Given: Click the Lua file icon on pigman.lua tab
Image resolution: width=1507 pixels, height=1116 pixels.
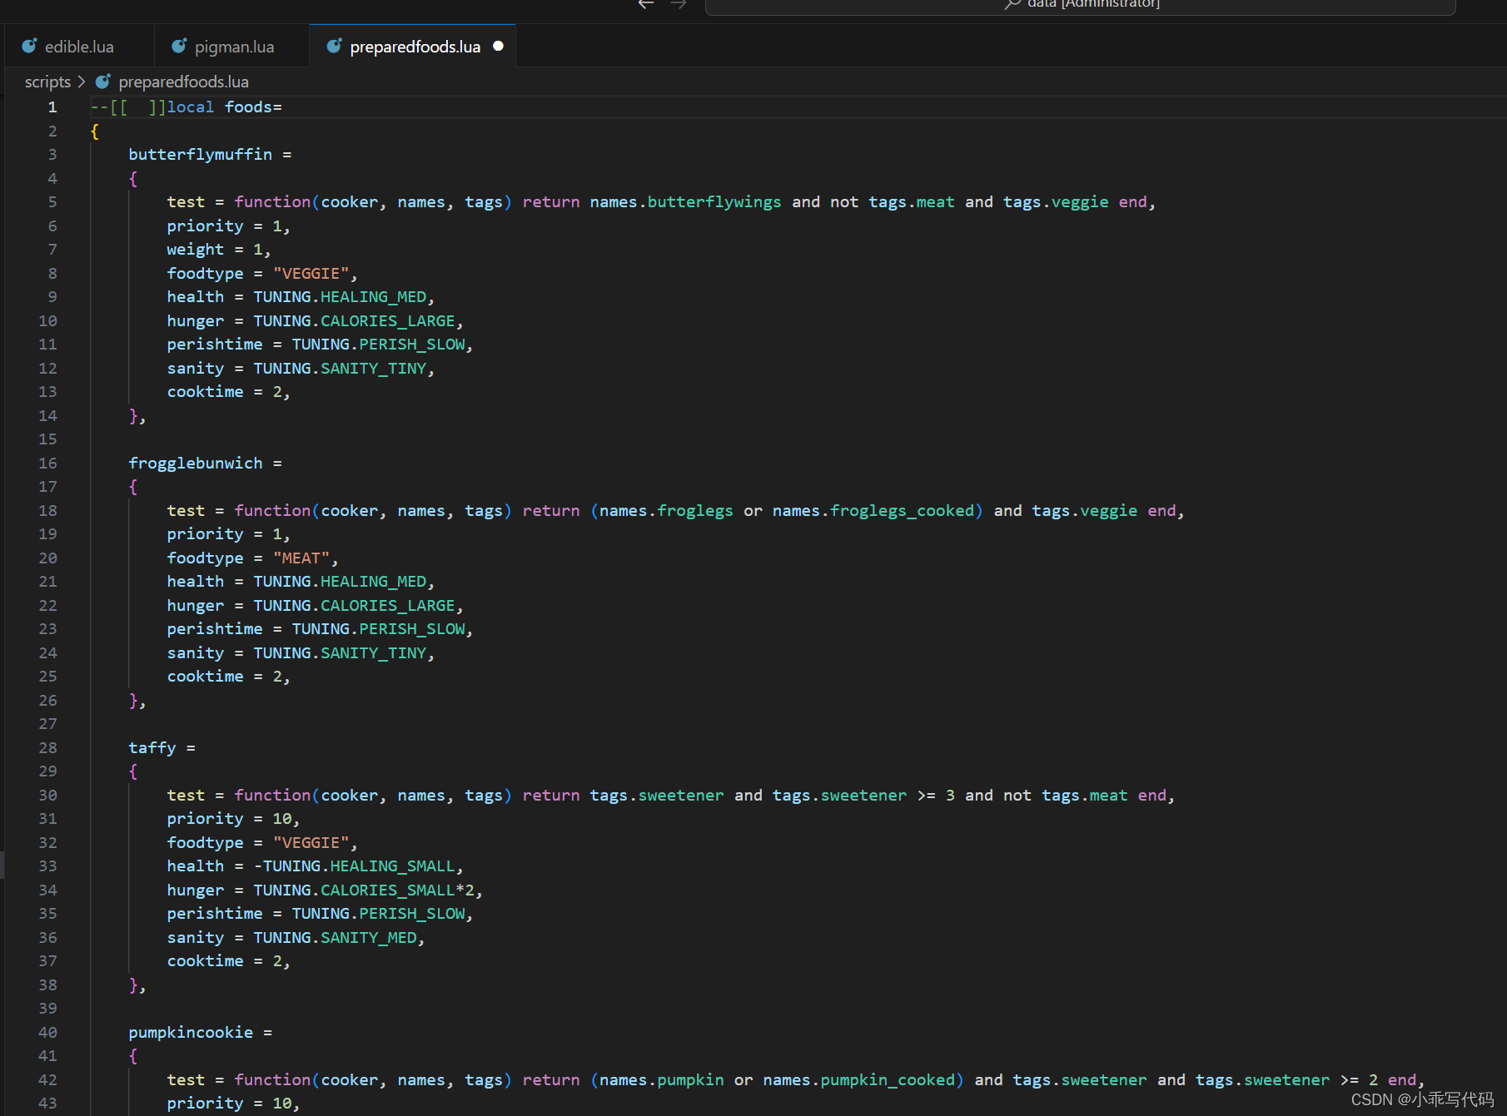Looking at the screenshot, I should coord(179,47).
